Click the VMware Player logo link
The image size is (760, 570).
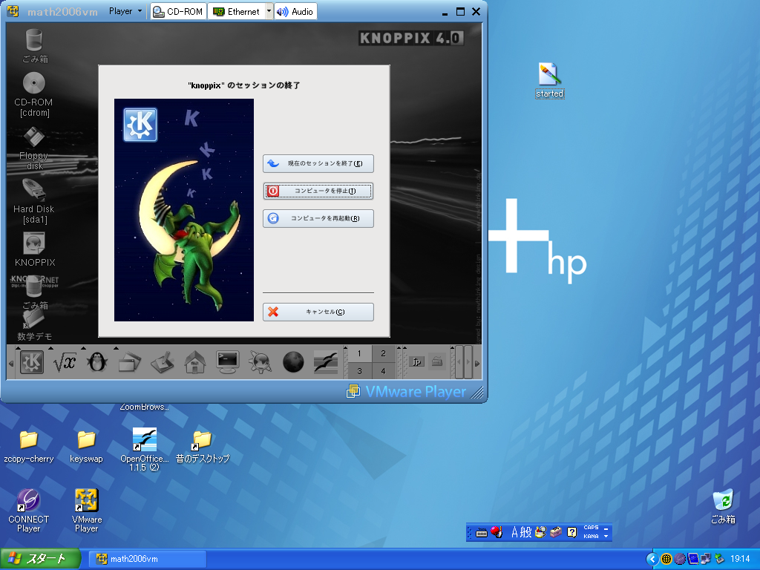tap(406, 391)
